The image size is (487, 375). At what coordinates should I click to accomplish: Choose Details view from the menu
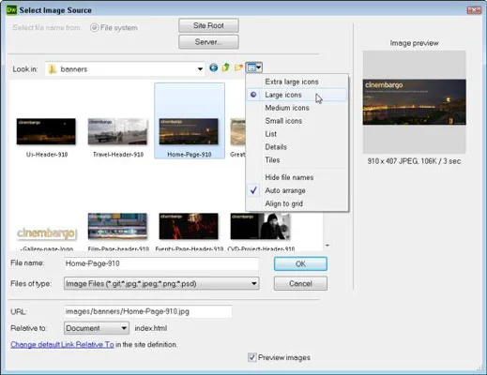click(x=276, y=147)
